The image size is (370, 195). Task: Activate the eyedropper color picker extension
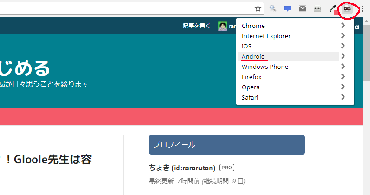tap(333, 8)
